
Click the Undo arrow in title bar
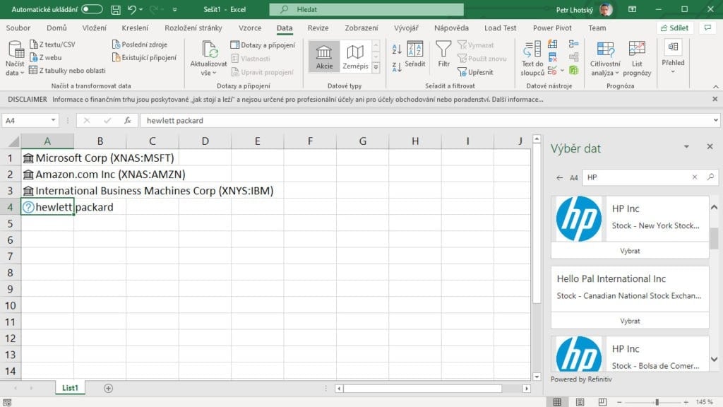[131, 9]
